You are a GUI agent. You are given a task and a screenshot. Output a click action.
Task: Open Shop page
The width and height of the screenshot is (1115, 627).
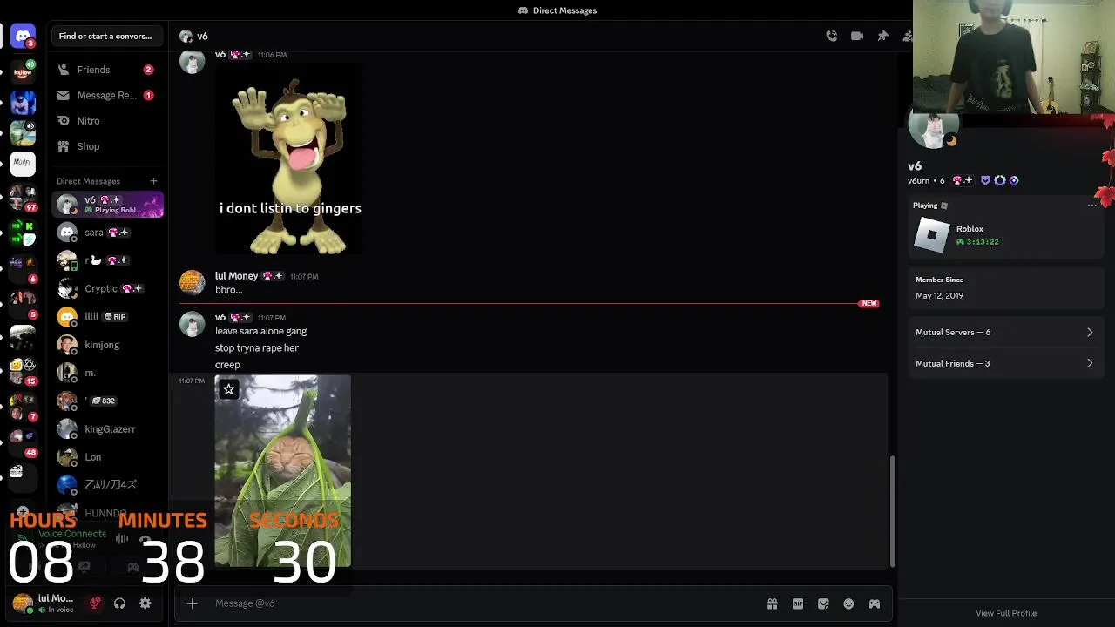107,146
